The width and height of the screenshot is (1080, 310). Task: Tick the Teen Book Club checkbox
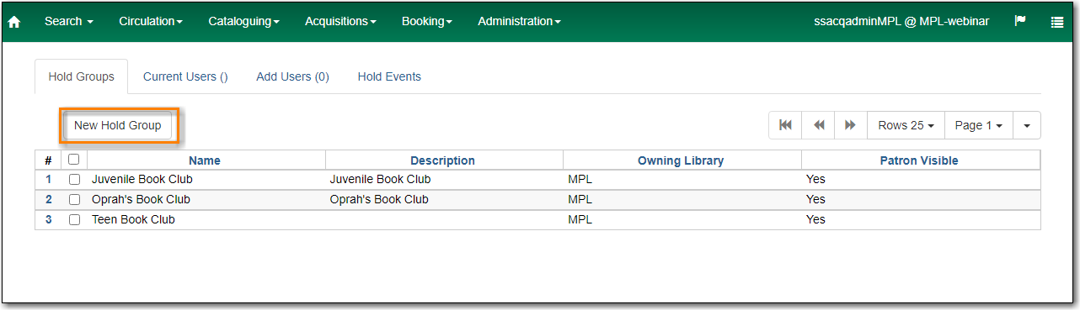[x=74, y=220]
